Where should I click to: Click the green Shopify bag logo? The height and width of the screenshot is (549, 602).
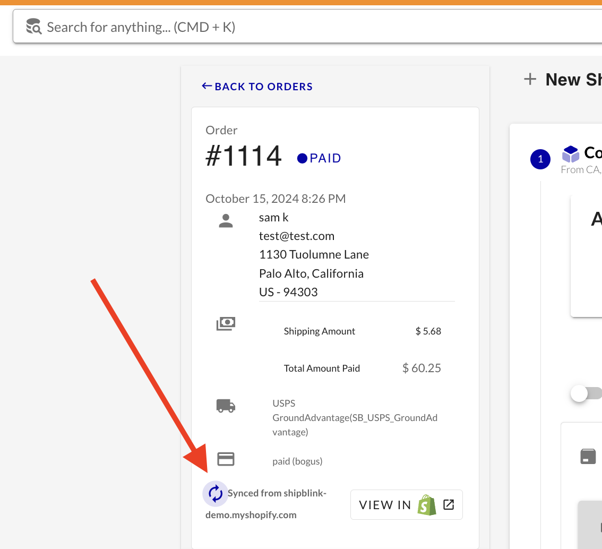pos(427,505)
